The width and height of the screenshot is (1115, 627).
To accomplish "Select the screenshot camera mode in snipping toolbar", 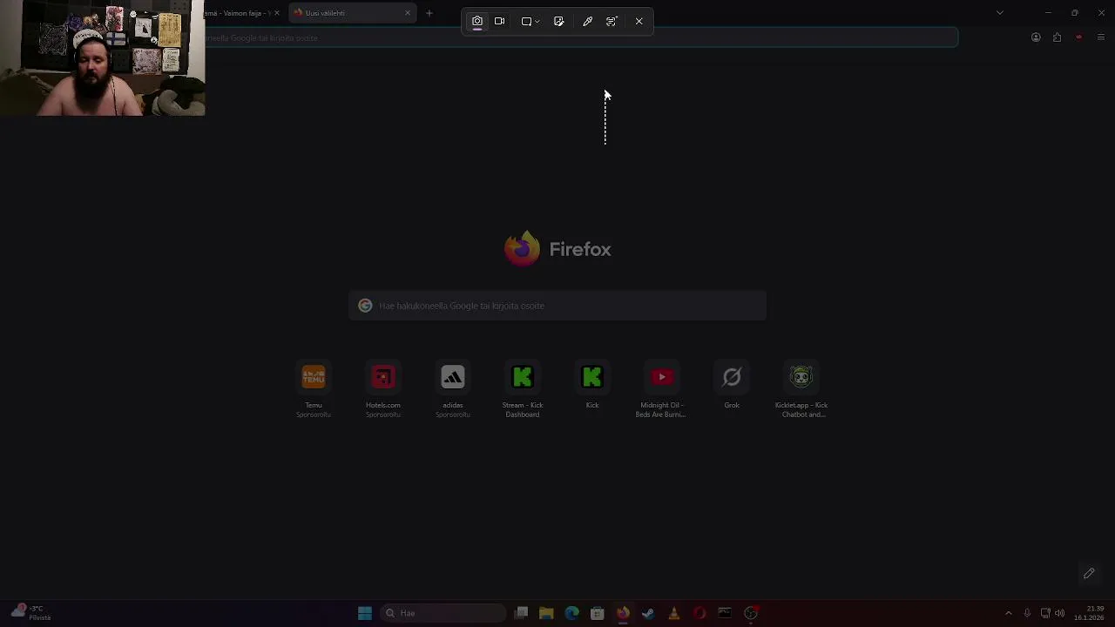I will click(477, 21).
